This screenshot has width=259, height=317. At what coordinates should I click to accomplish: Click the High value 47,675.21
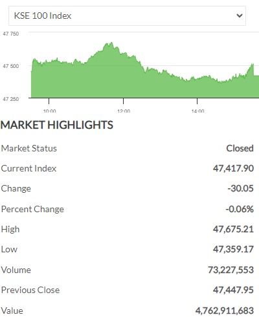233,229
